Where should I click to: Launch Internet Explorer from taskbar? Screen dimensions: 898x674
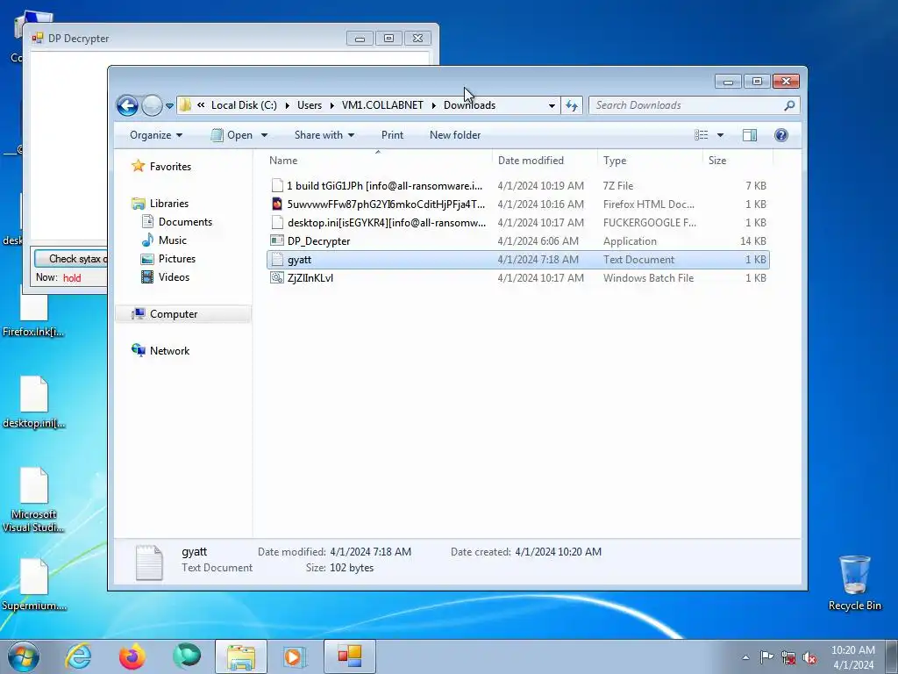78,656
